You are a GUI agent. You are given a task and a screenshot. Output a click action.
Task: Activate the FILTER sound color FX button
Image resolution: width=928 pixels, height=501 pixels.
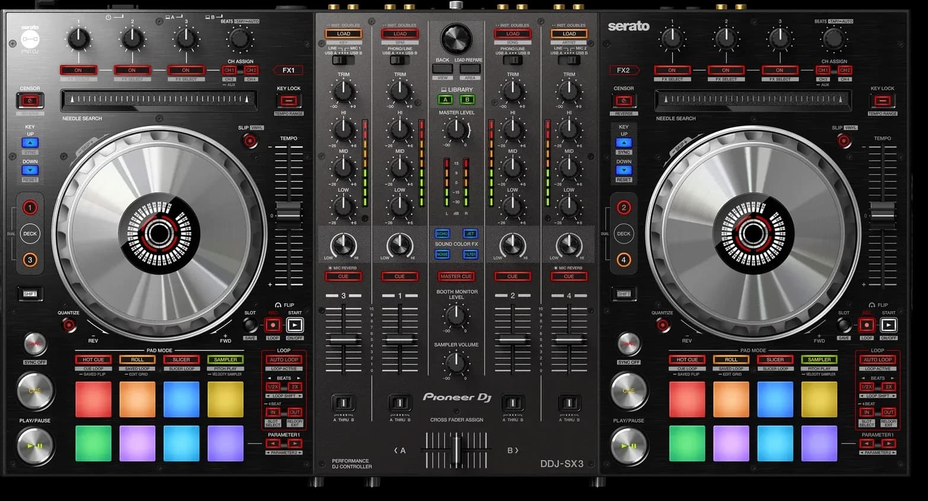point(470,255)
